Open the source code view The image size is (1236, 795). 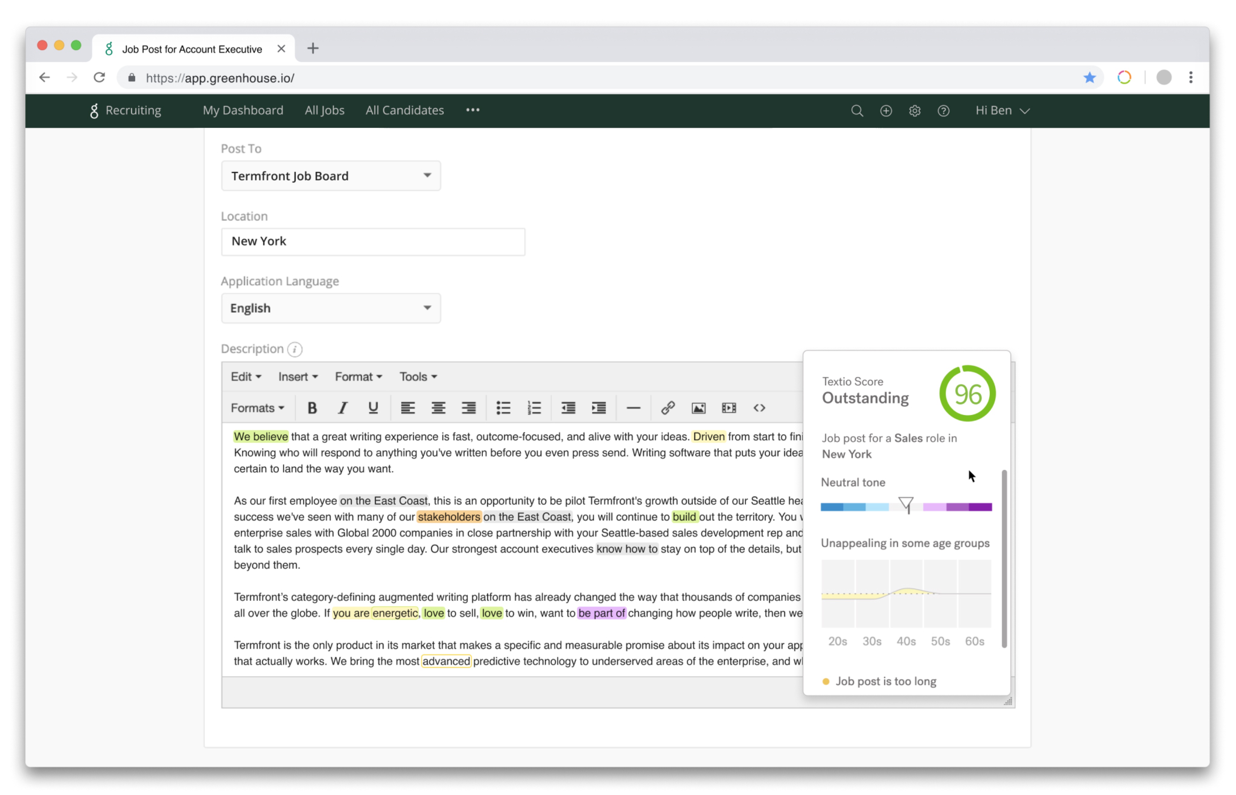pos(759,407)
